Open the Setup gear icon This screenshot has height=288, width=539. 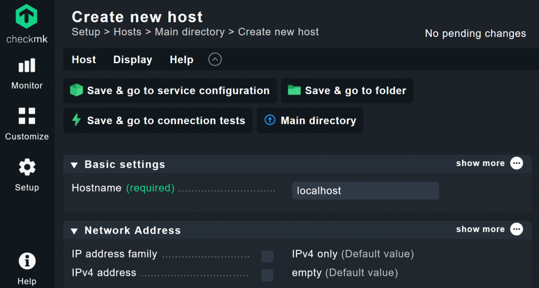coord(27,167)
